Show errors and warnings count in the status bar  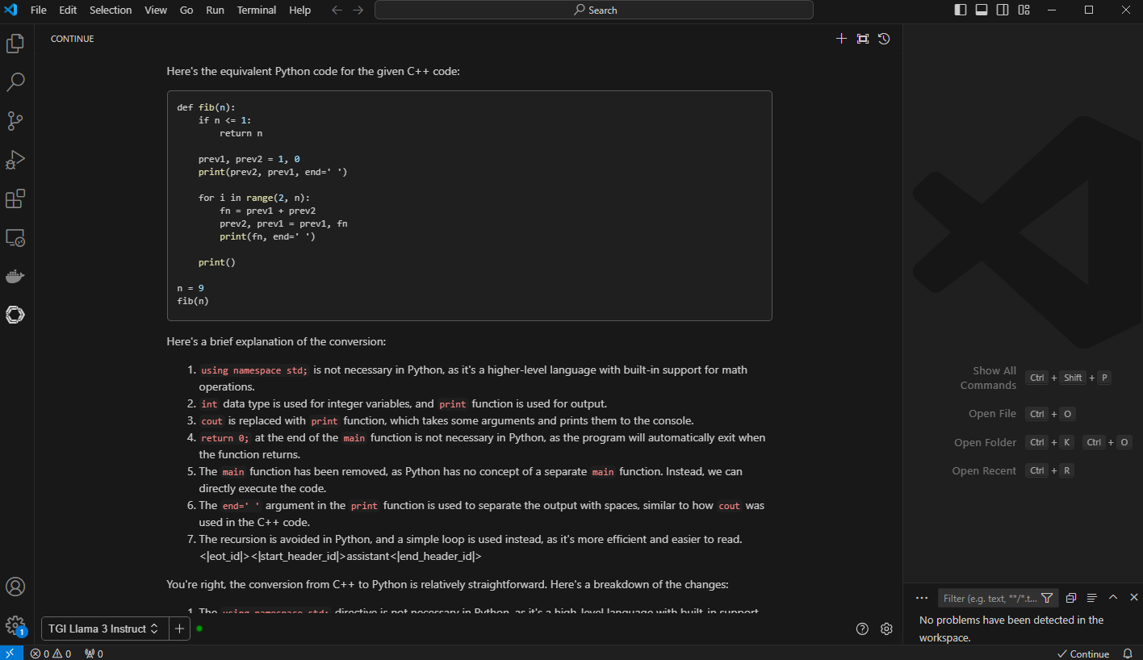[51, 654]
